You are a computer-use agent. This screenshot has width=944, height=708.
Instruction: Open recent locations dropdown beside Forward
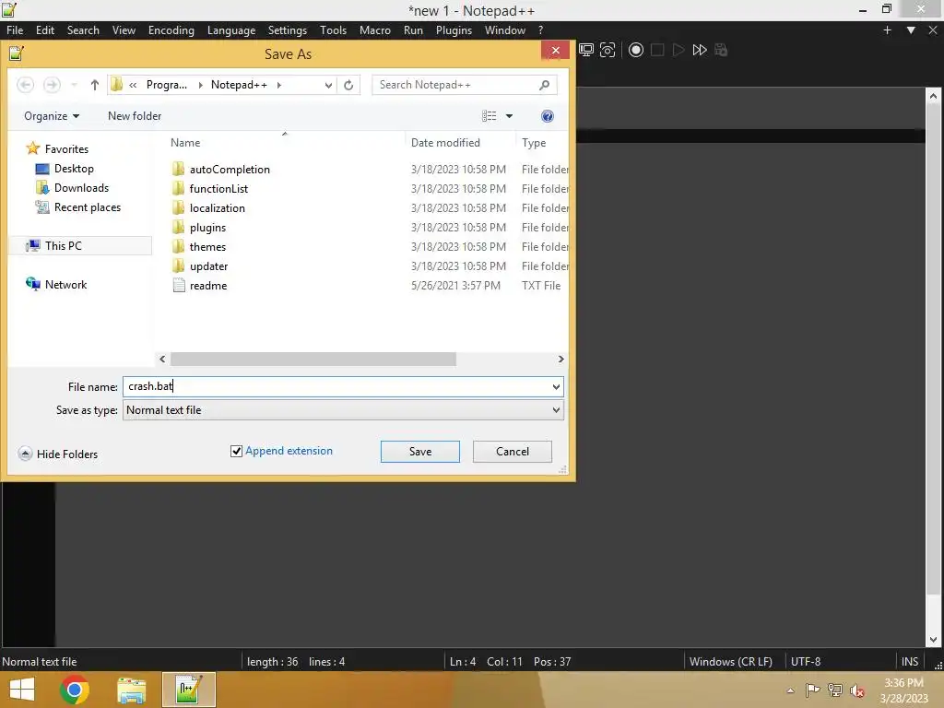tap(74, 85)
